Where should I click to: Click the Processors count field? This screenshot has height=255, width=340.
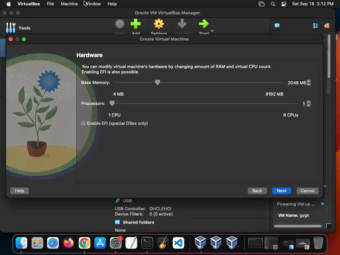point(304,104)
